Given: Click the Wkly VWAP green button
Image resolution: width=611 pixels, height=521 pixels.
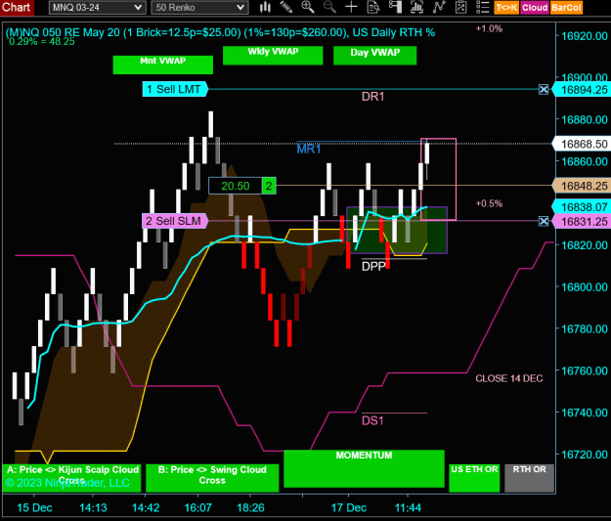Looking at the screenshot, I should (273, 56).
